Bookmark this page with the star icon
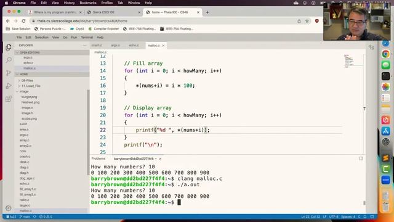Screen dimensions: 394x222 pos(307,21)
